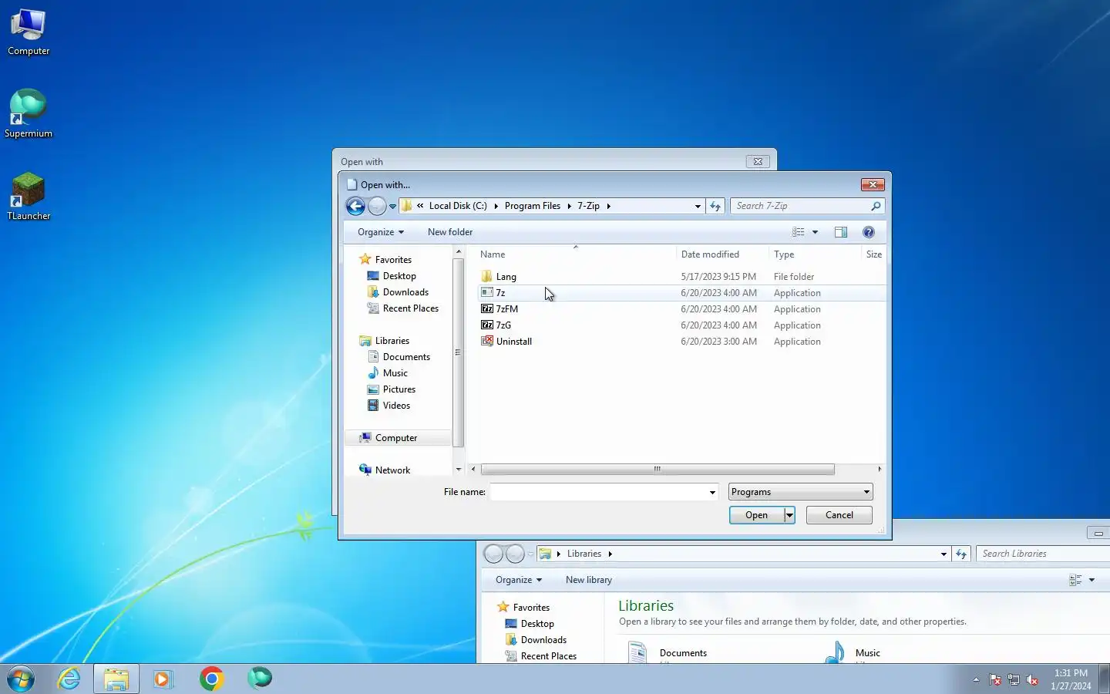Select the Supermium desktop shortcut
Screen dimensions: 1110x694
[x=29, y=114]
